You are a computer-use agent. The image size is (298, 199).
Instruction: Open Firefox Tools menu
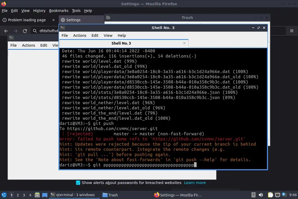pyautogui.click(x=76, y=11)
